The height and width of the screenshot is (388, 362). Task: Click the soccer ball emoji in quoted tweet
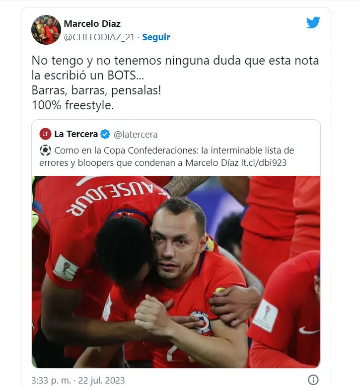pyautogui.click(x=45, y=150)
